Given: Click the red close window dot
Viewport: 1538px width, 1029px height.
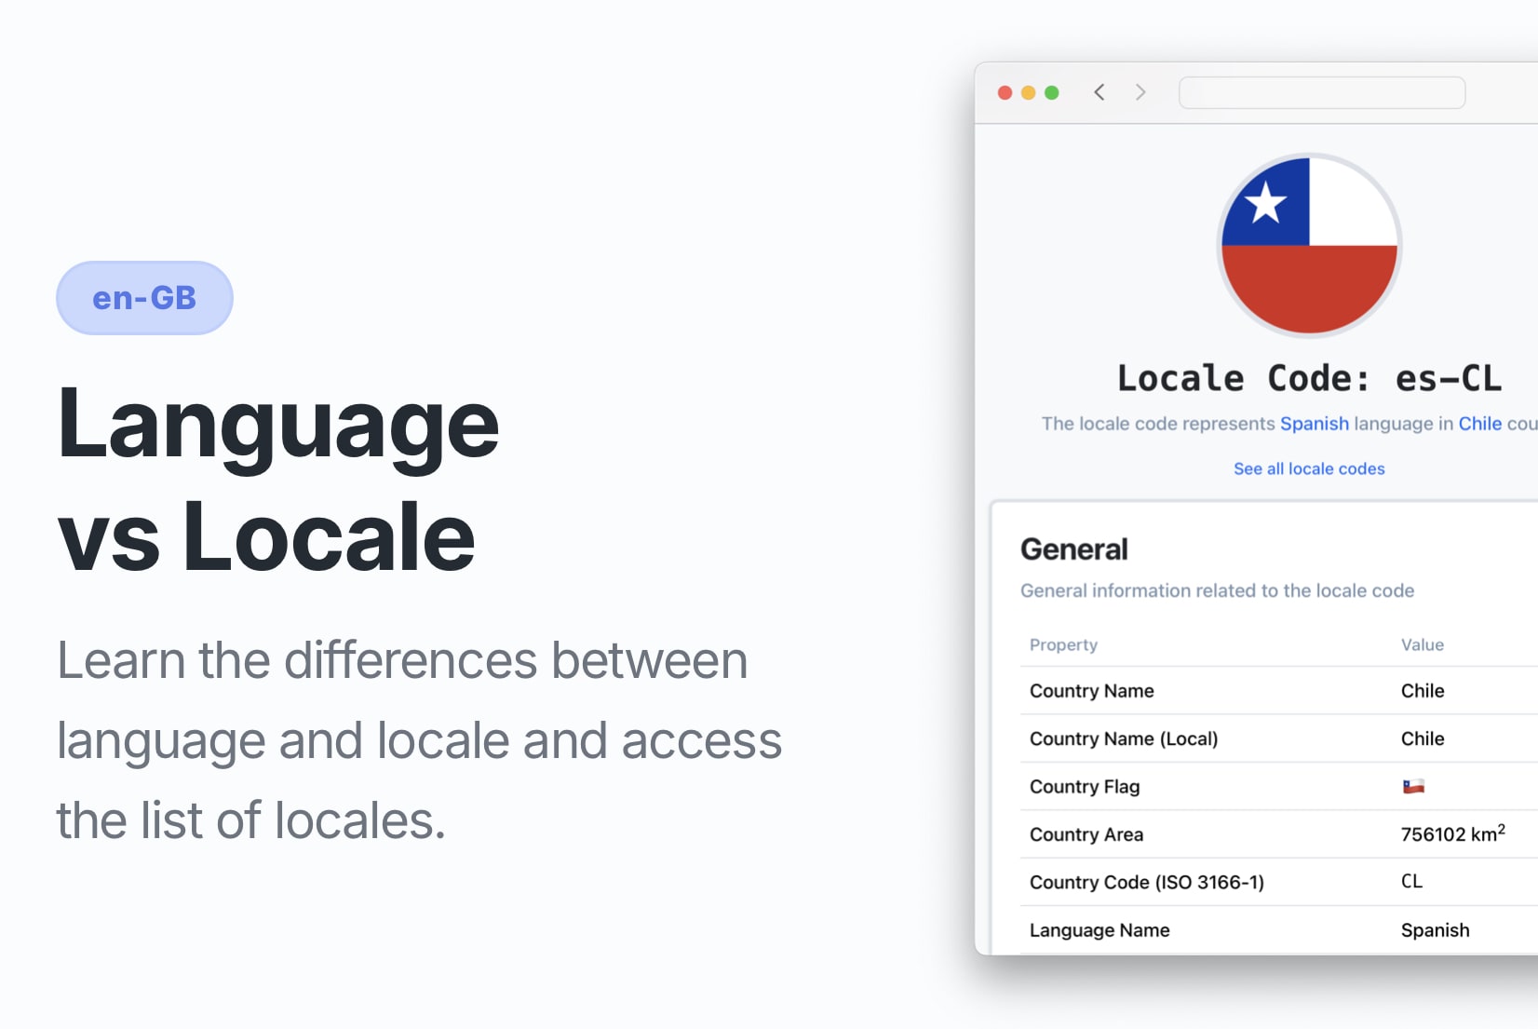Looking at the screenshot, I should pos(1005,92).
